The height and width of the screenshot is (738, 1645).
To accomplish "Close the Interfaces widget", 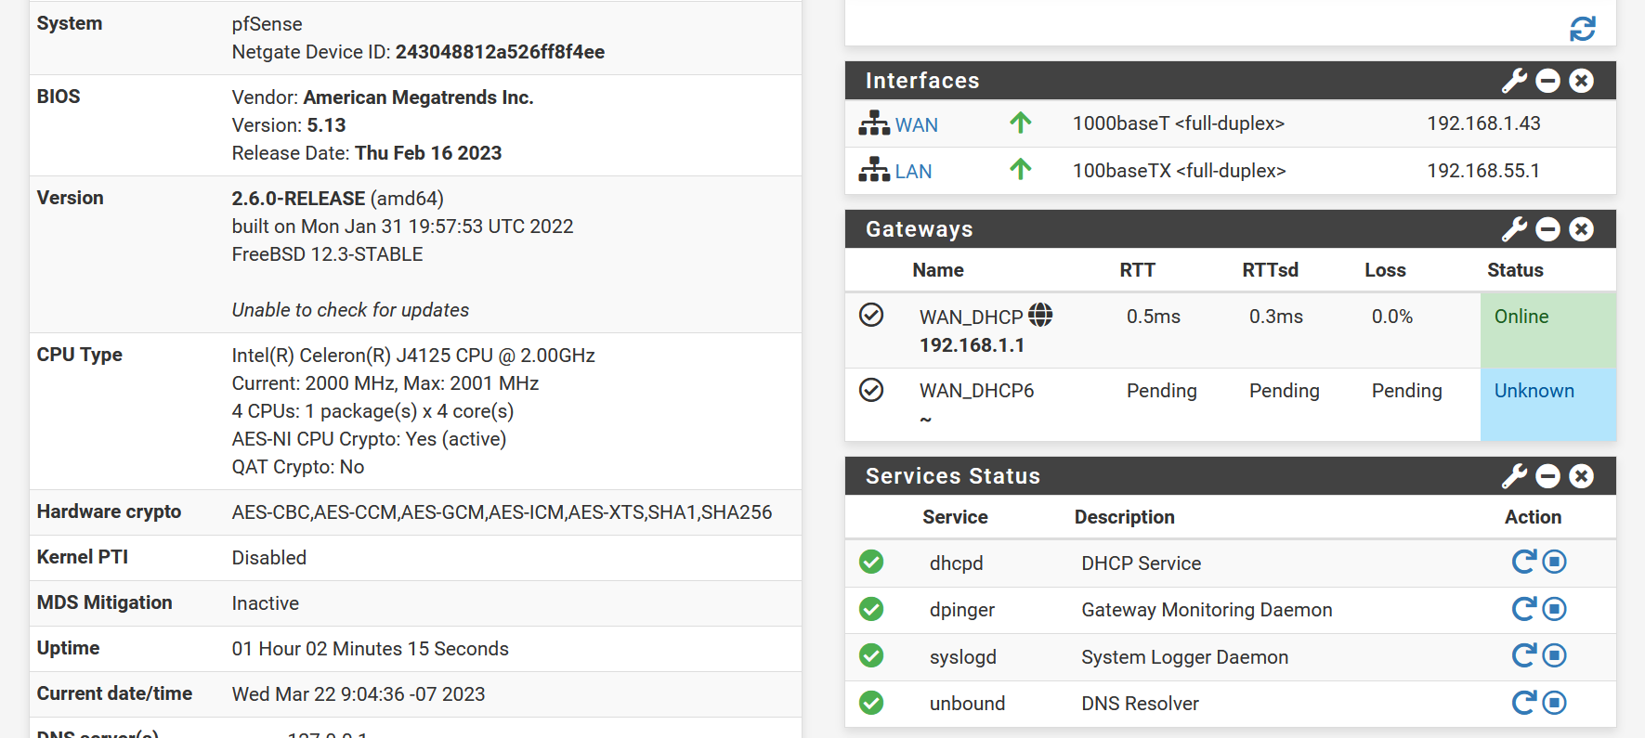I will [x=1581, y=81].
